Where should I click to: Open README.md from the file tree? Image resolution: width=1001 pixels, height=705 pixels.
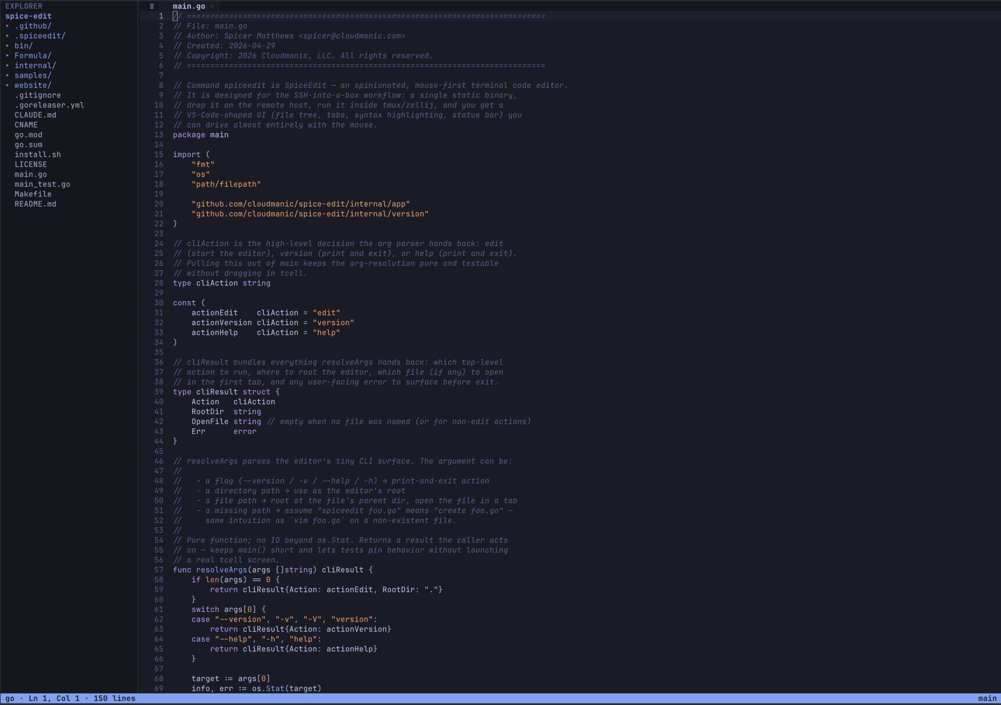tap(35, 204)
